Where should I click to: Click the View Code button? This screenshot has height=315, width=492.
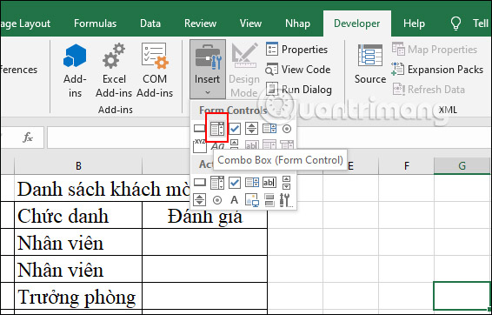coord(298,70)
